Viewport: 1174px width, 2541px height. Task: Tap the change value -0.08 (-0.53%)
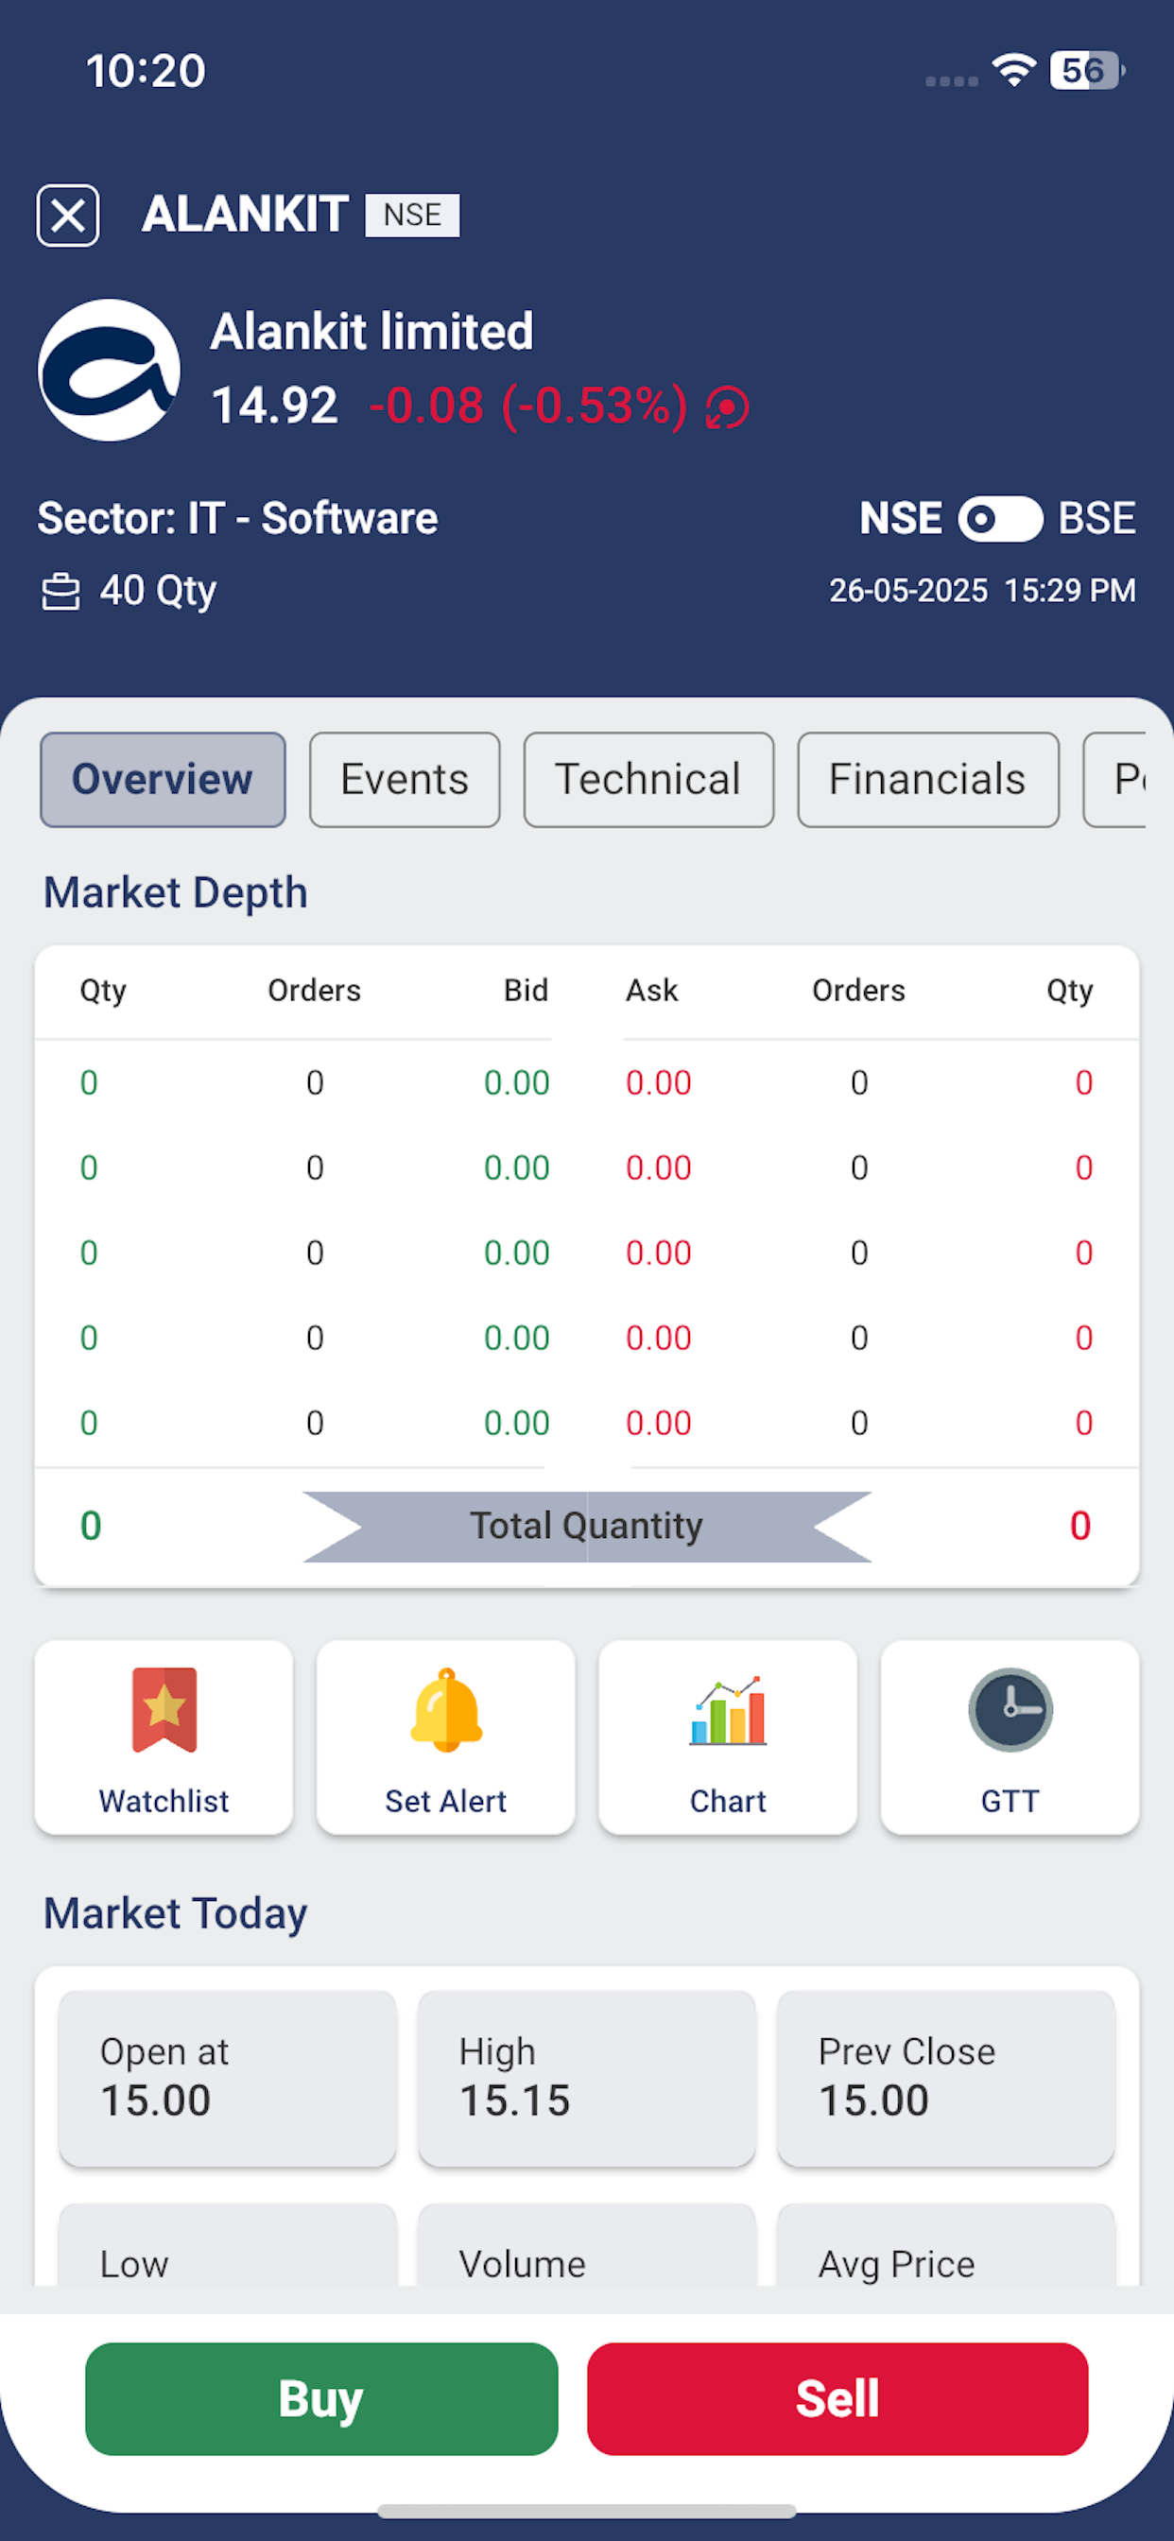(x=527, y=406)
